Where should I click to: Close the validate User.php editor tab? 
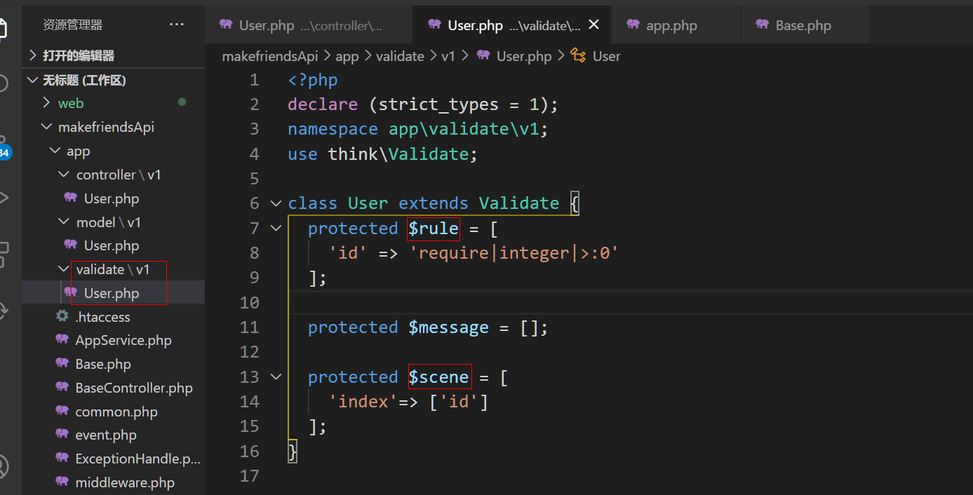[x=593, y=25]
